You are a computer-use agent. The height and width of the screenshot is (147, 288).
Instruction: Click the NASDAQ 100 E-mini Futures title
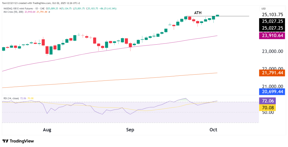[21, 8]
